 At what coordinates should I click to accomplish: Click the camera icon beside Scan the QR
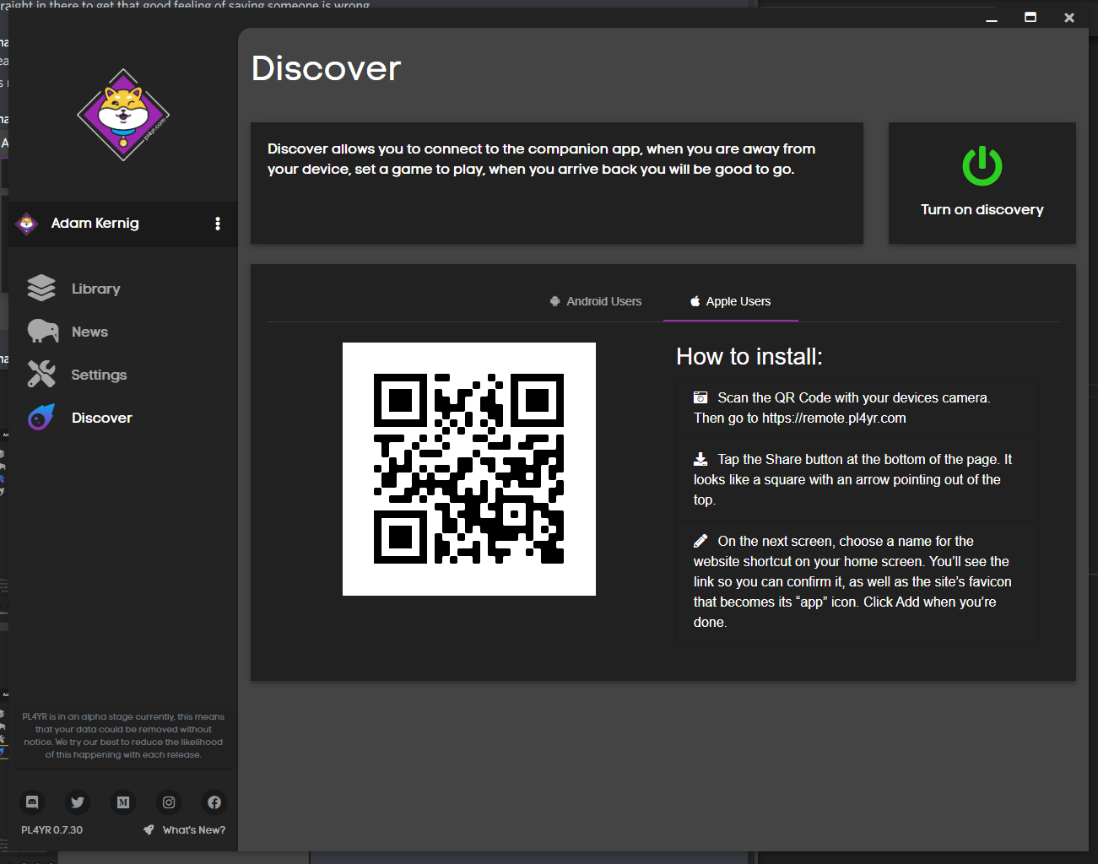[700, 397]
